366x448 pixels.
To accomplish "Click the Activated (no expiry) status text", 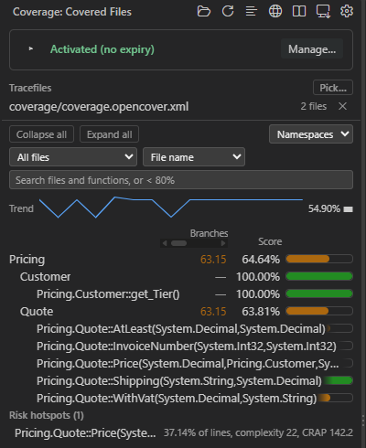I will pyautogui.click(x=102, y=49).
